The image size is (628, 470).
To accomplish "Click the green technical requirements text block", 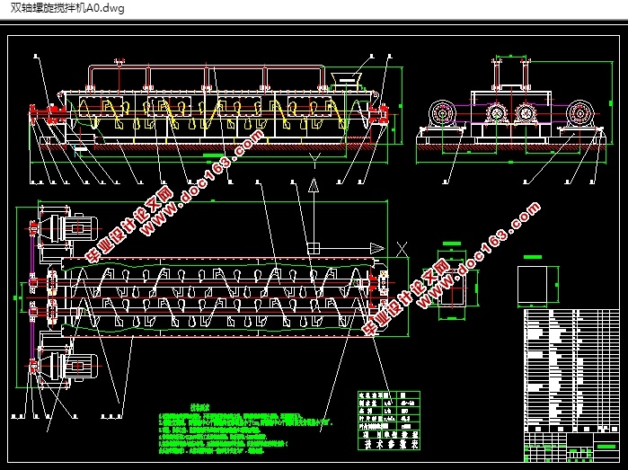I will click(x=243, y=430).
